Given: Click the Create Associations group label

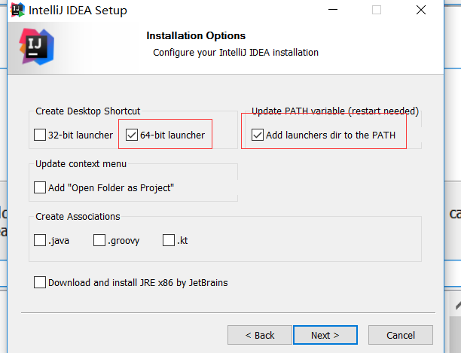Looking at the screenshot, I should click(78, 217).
